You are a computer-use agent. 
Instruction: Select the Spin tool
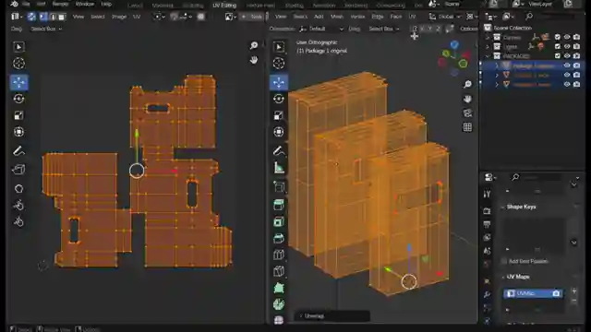point(279,304)
